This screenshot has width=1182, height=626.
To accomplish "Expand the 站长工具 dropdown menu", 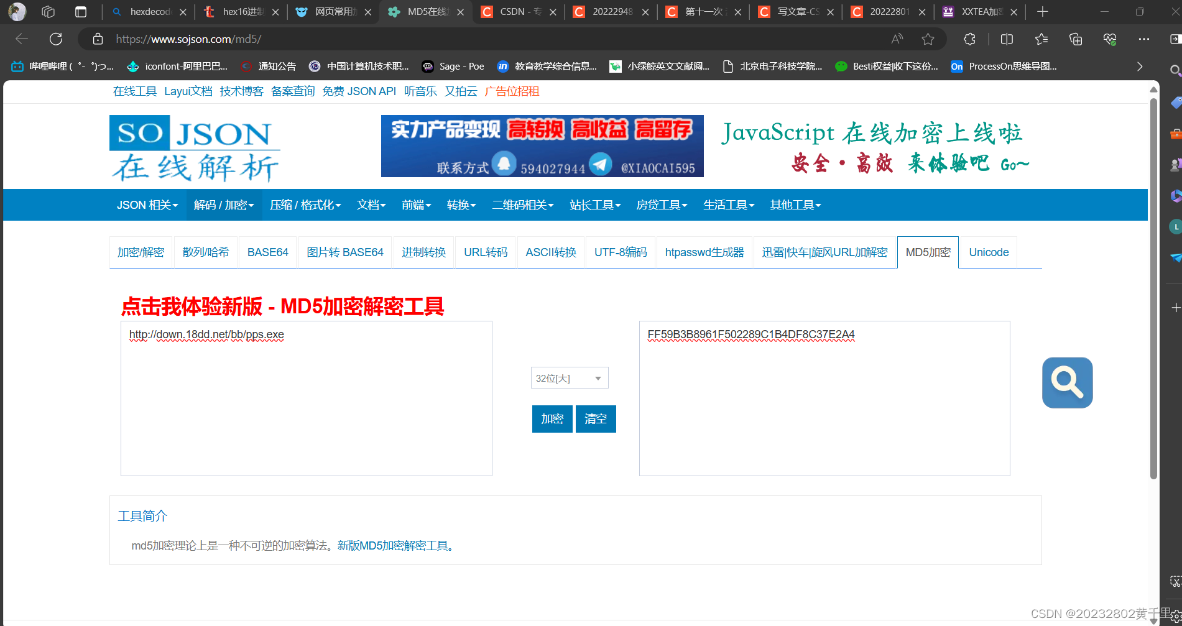I will tap(595, 205).
